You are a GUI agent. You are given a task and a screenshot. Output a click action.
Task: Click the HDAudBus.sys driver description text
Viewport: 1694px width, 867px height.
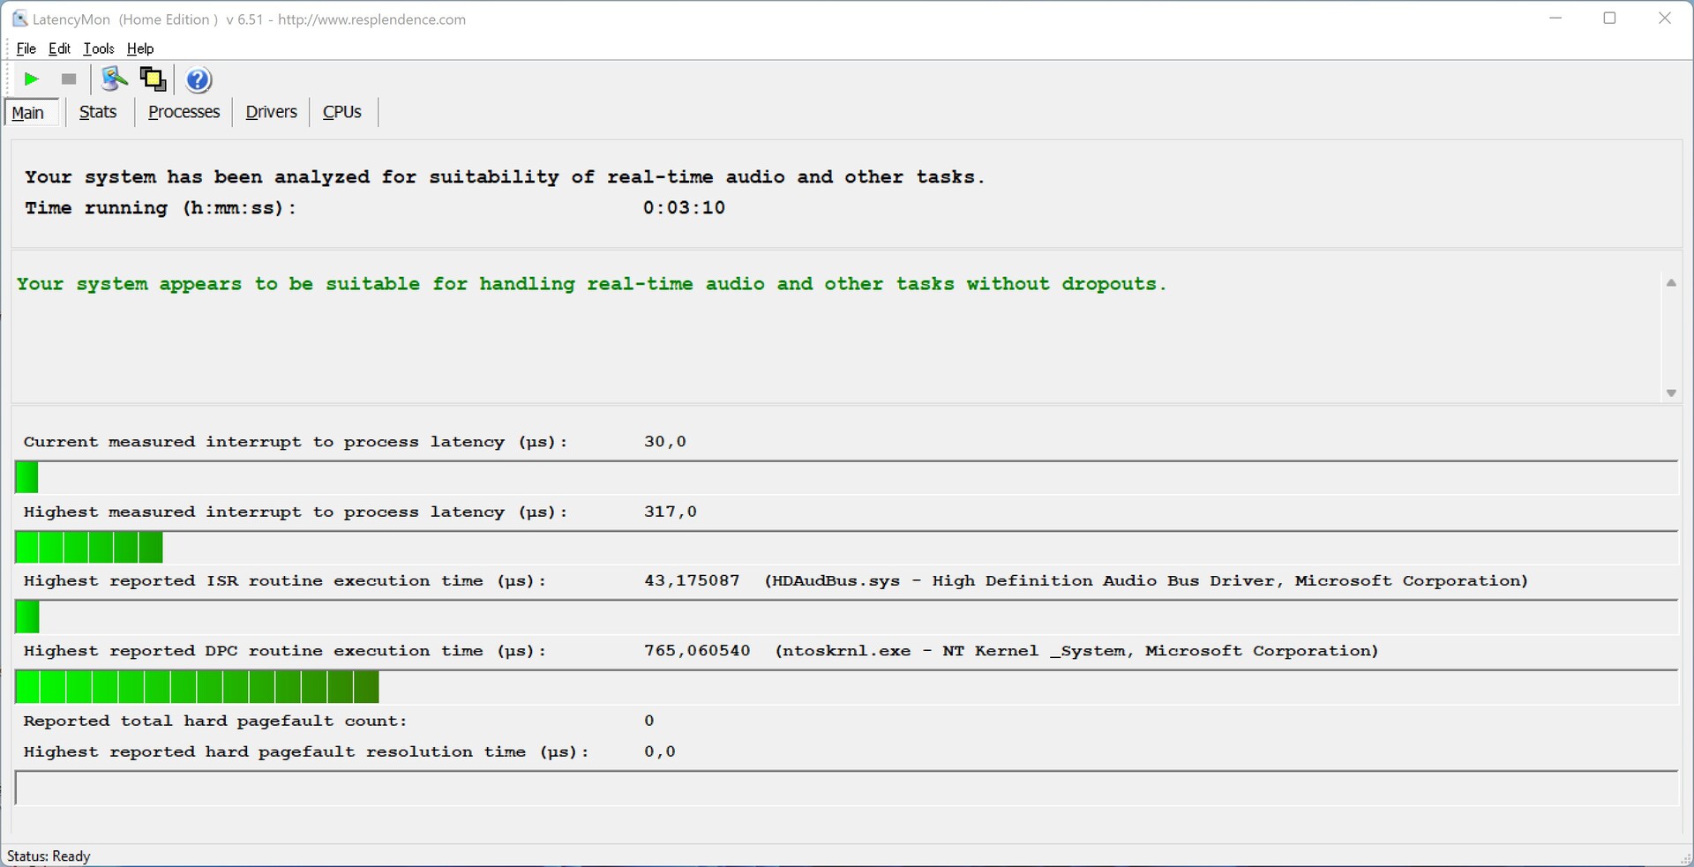point(1146,581)
